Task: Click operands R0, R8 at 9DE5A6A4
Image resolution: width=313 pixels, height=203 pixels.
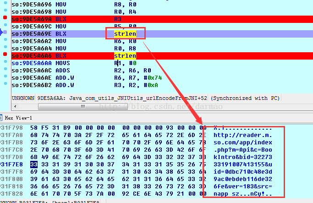Action: click(x=125, y=49)
